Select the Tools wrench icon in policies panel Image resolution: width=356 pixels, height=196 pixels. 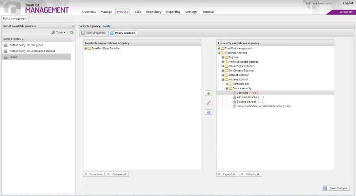tap(53, 32)
